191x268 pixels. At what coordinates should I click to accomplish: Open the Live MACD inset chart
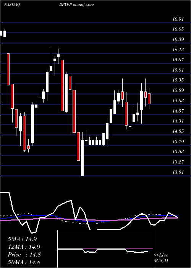click(105, 249)
